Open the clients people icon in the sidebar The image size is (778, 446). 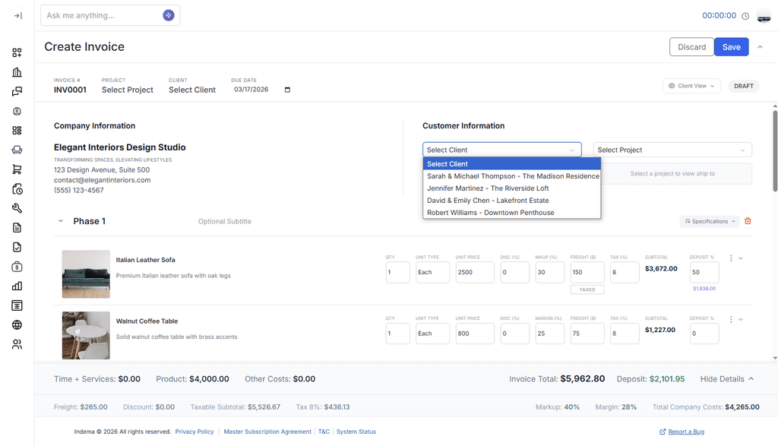point(17,344)
